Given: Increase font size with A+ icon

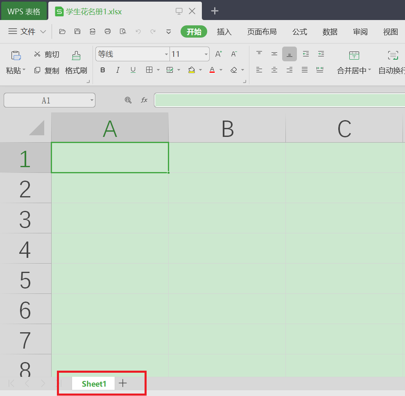Looking at the screenshot, I should click(219, 54).
